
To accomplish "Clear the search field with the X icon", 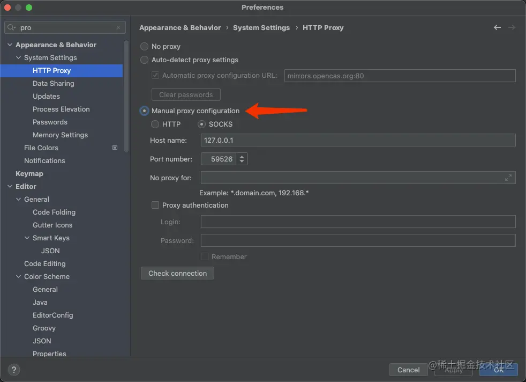I will point(118,27).
